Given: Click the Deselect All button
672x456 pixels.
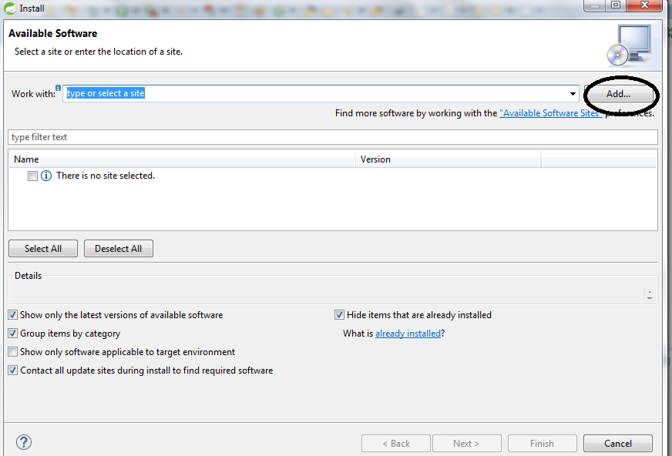Looking at the screenshot, I should 118,248.
